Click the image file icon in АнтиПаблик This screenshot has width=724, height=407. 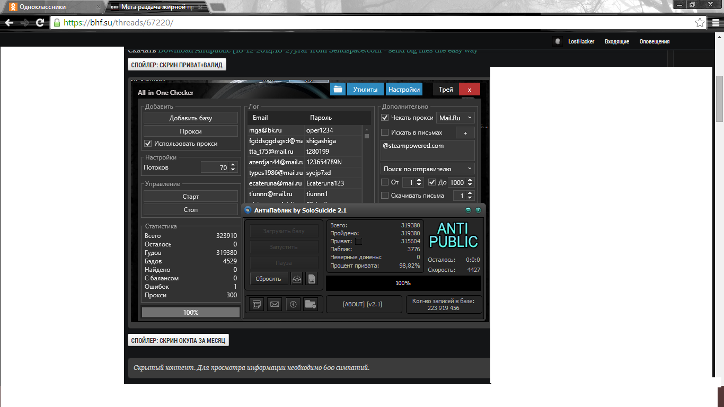coord(311,278)
